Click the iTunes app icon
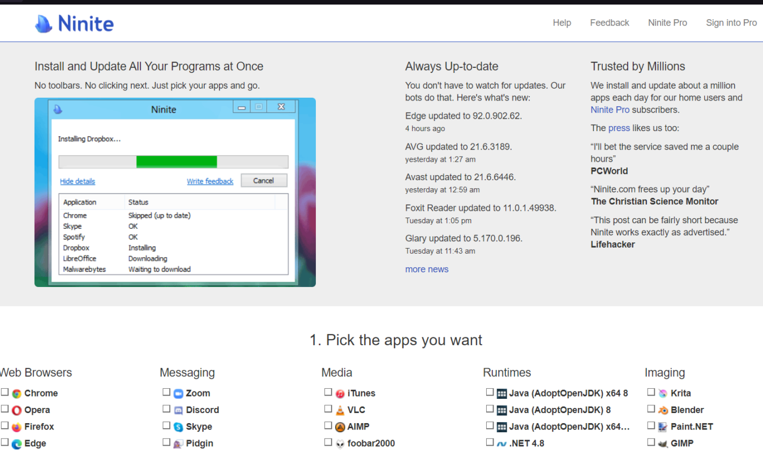The height and width of the screenshot is (452, 763). (340, 393)
